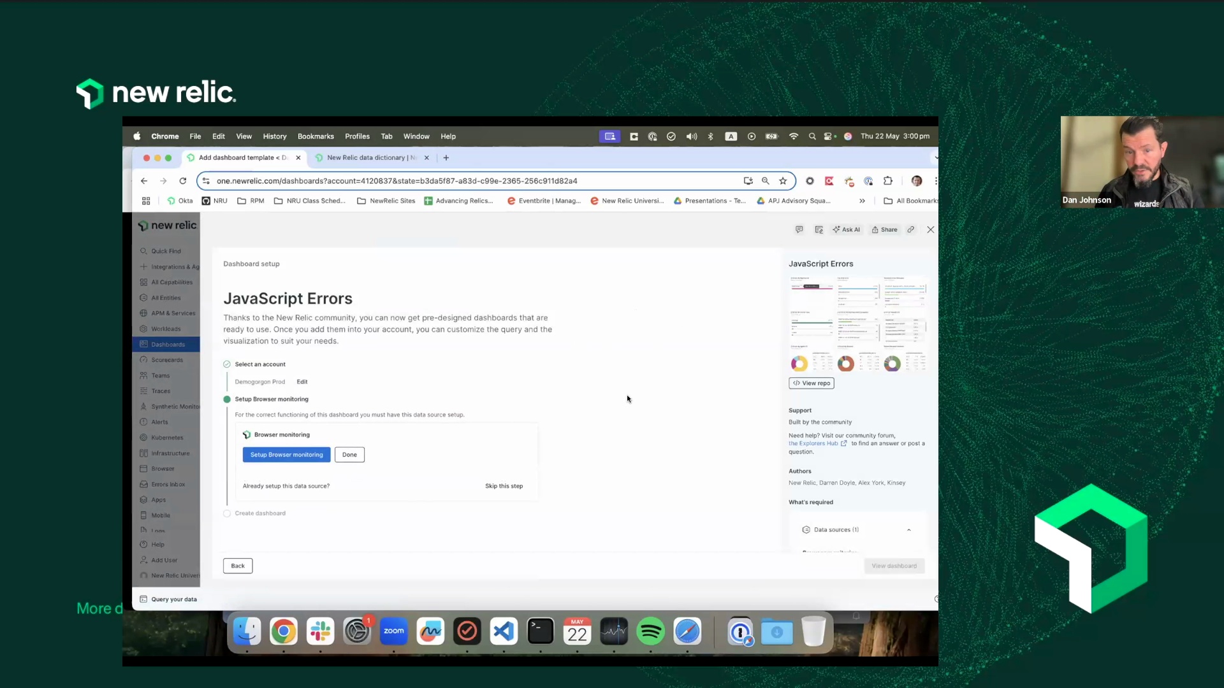This screenshot has width=1224, height=688.
Task: Click the Setup Browser monitoring button
Action: click(286, 455)
